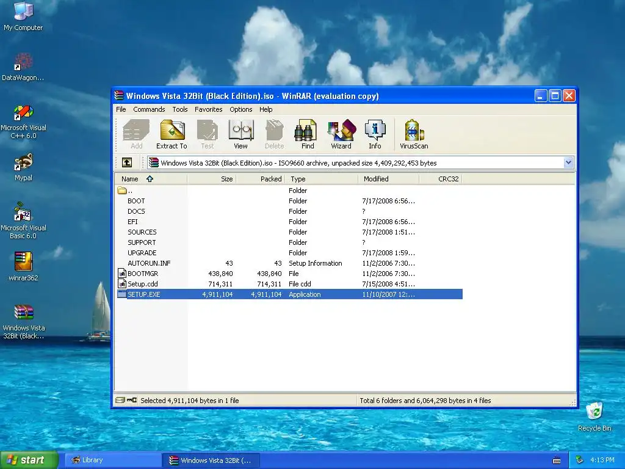The width and height of the screenshot is (625, 469).
Task: Click the BOOTMGR file icon
Action: pos(122,274)
